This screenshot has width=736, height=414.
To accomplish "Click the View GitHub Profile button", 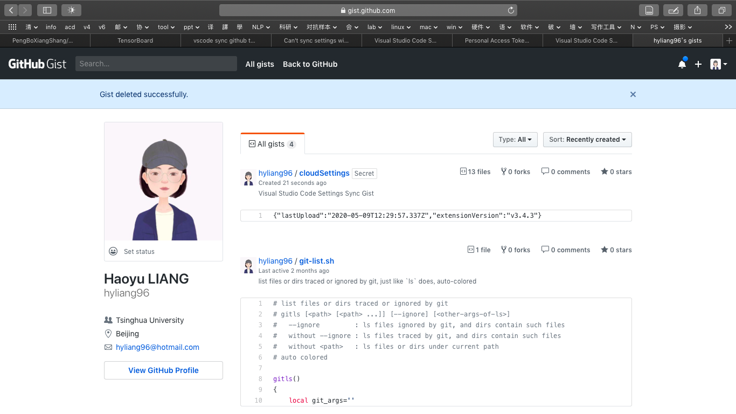I will click(163, 370).
